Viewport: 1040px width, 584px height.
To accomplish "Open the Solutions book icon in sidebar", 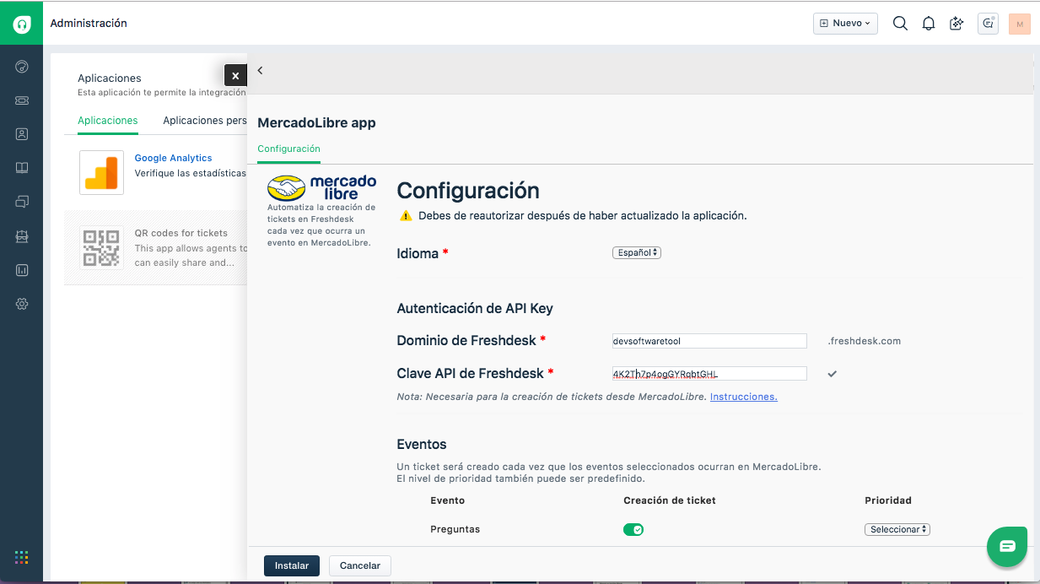I will (22, 168).
